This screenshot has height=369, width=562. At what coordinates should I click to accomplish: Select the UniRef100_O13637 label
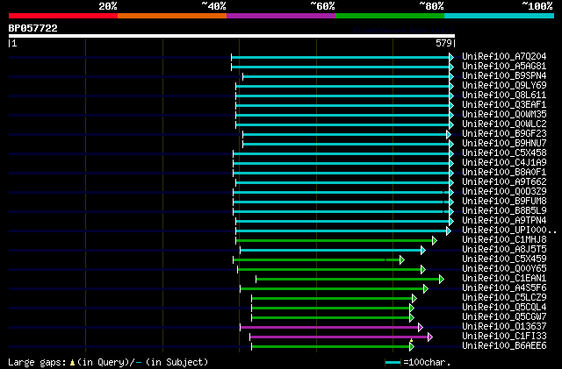504,327
